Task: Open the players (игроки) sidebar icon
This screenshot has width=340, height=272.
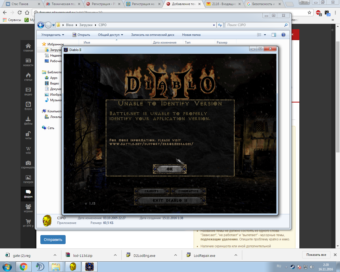Action: coord(28,208)
